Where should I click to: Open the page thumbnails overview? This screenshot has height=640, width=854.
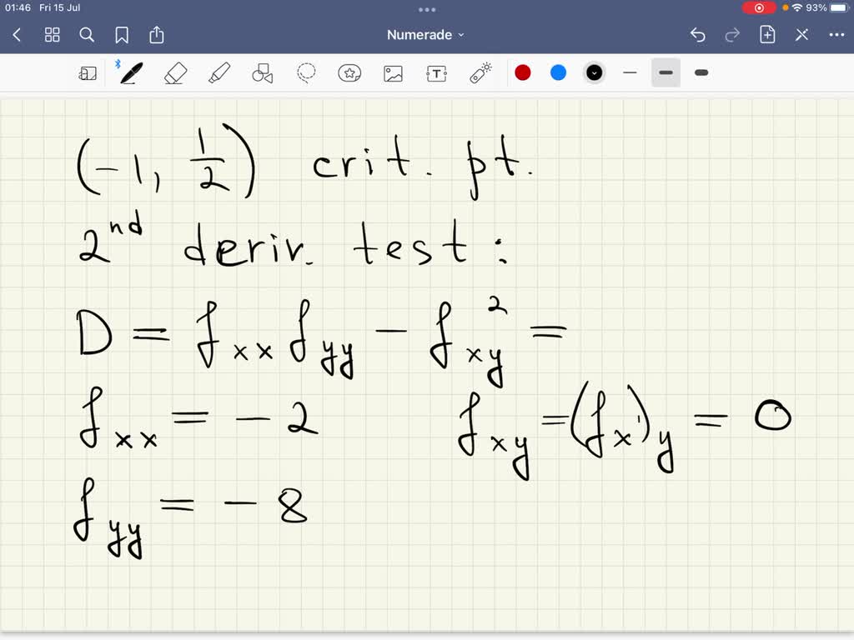(52, 34)
